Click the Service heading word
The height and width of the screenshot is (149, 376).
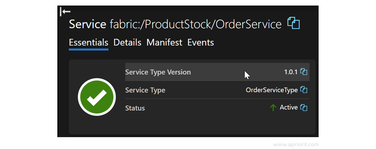click(x=87, y=24)
